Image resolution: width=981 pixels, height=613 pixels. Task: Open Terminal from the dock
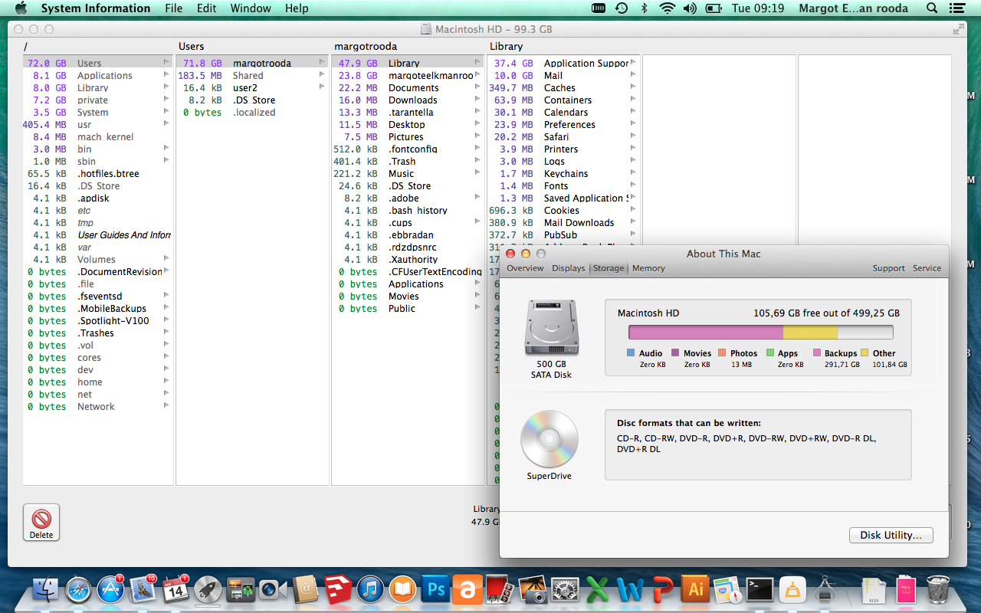tap(760, 589)
